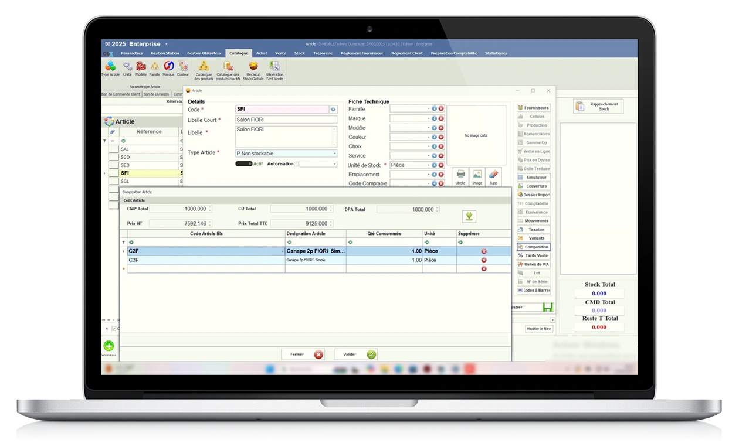Choose a picture via the Image icon
The image size is (739, 443).
(x=477, y=177)
